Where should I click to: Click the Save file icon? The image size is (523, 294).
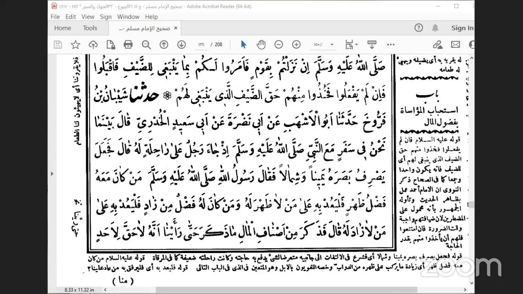58,45
